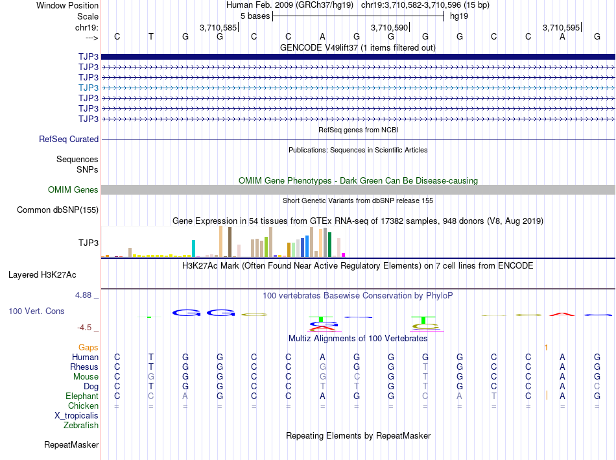Open the GENCODE V49lift37 track title
The height and width of the screenshot is (460, 616).
pos(357,47)
